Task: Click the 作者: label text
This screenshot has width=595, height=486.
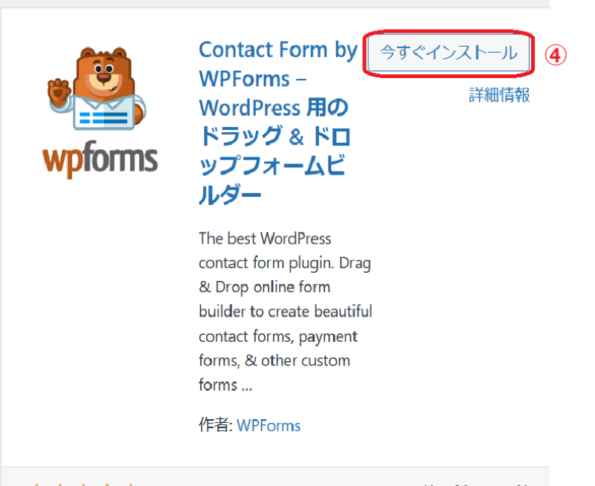Action: tap(216, 425)
